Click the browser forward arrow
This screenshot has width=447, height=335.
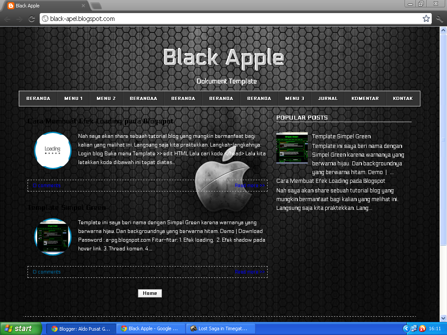pos(19,19)
